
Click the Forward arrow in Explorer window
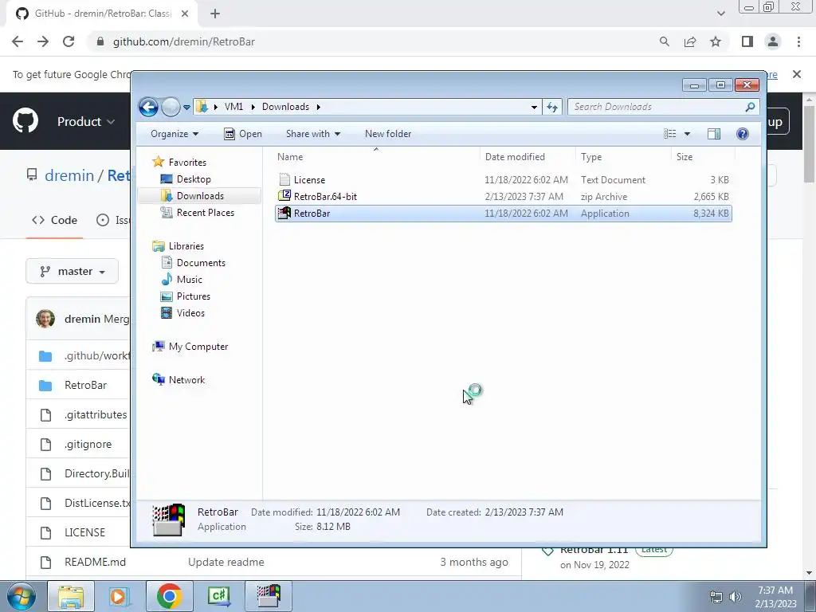coord(171,108)
